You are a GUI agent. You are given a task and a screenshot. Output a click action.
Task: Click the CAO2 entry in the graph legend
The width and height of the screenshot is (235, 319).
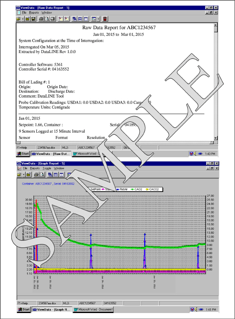click(136, 190)
